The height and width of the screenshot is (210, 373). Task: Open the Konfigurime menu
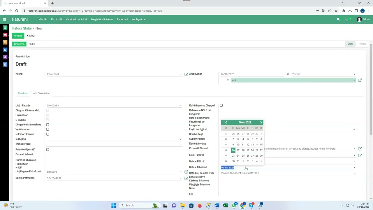138,19
